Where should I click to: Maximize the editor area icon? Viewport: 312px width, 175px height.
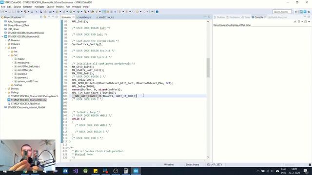tap(209, 17)
